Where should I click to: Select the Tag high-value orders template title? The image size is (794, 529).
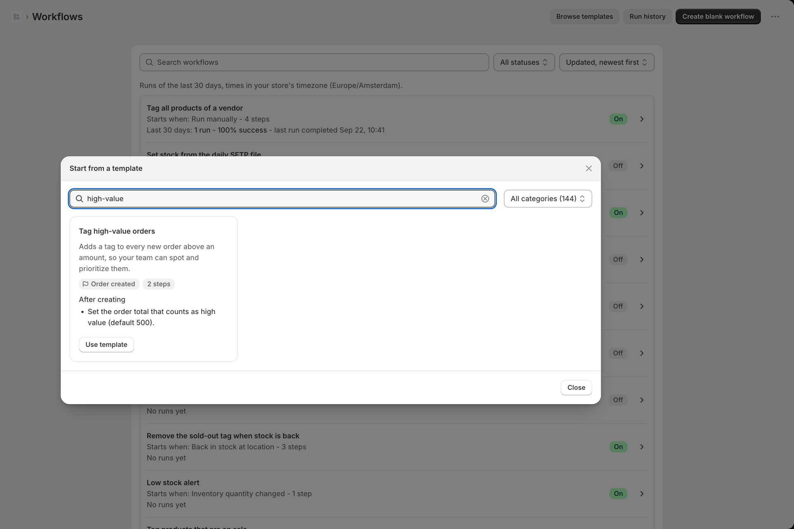tap(117, 231)
